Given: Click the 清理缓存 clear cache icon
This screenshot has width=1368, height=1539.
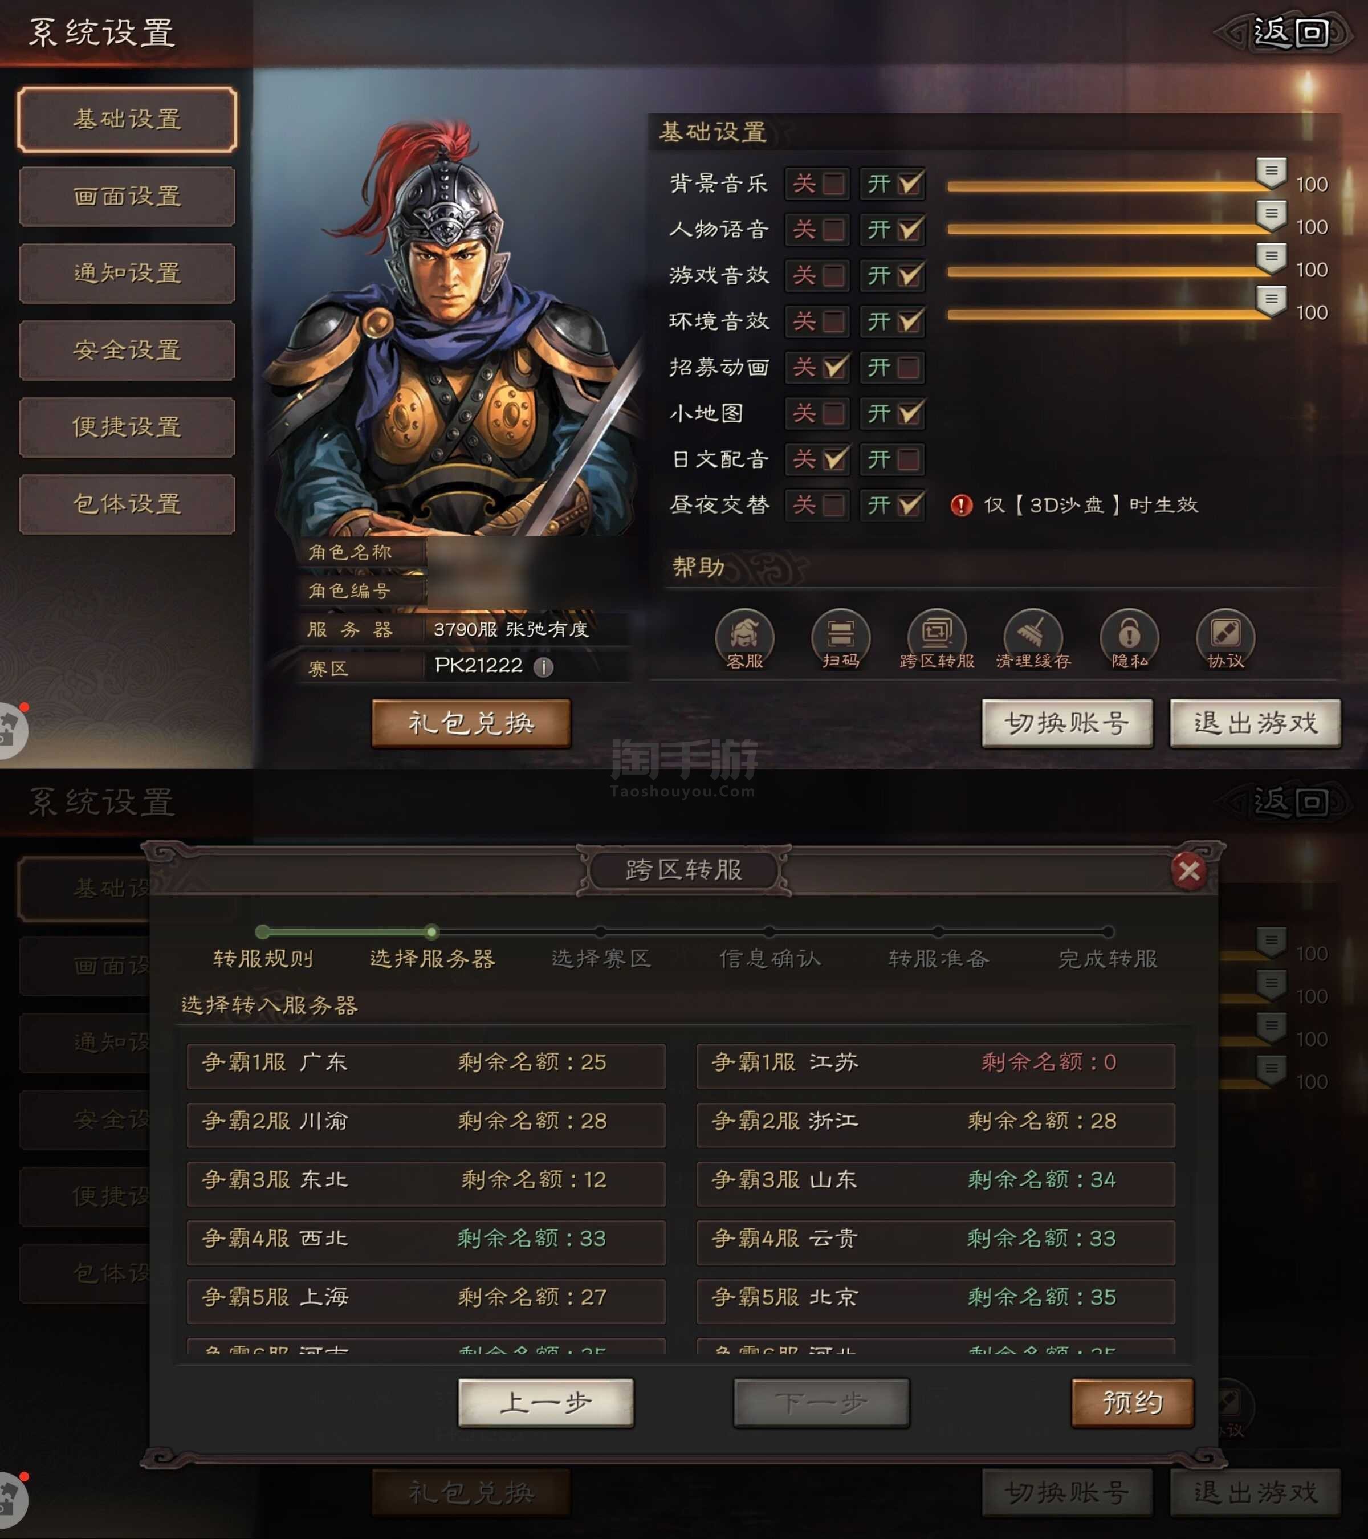Looking at the screenshot, I should point(1033,638).
